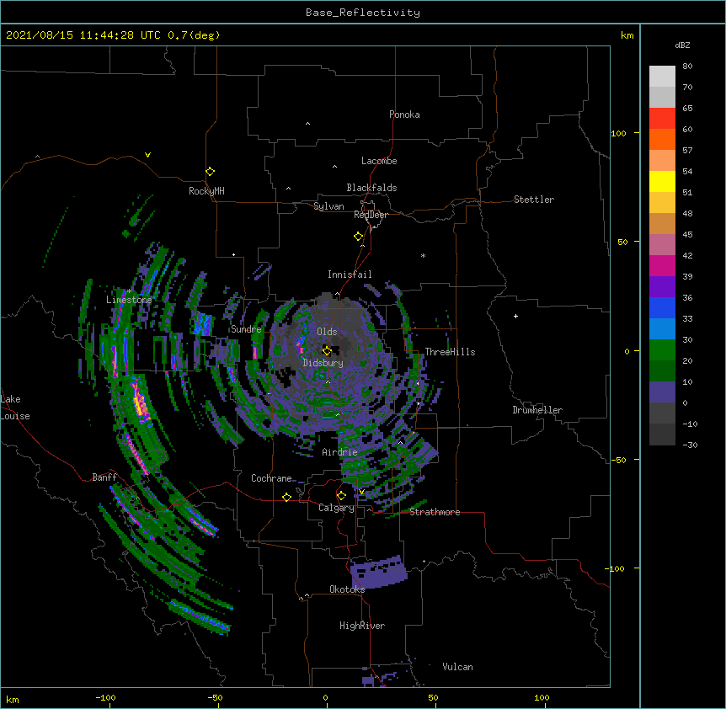Click the yellow diamond marker south of RedDeer
The height and width of the screenshot is (709, 726).
point(358,237)
